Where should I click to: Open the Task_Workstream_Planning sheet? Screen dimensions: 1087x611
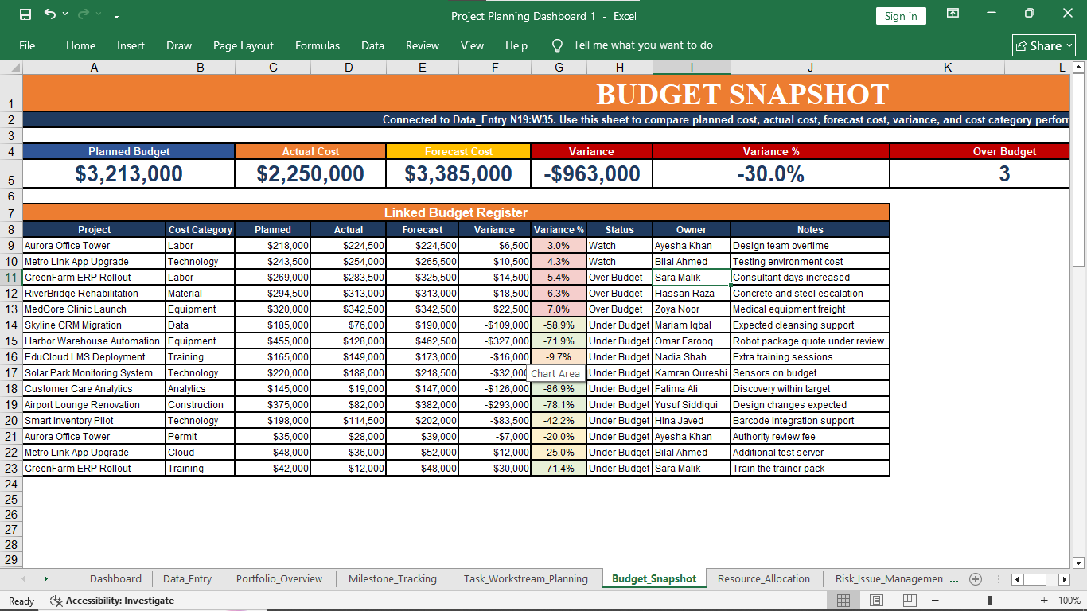526,578
